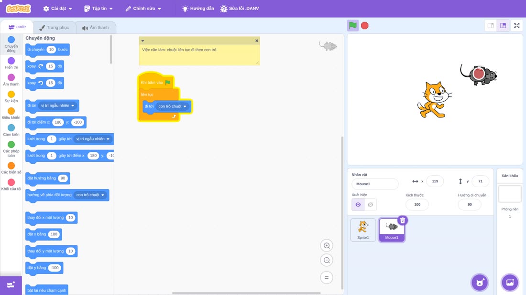Viewport: 526px width, 295px height.
Task: Zoom in the code workspace
Action: [x=327, y=245]
